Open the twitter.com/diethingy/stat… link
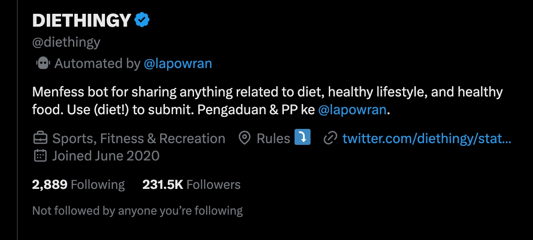This screenshot has height=240, width=533. tap(427, 138)
